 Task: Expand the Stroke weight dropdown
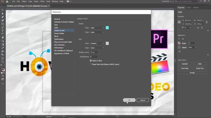point(196,43)
